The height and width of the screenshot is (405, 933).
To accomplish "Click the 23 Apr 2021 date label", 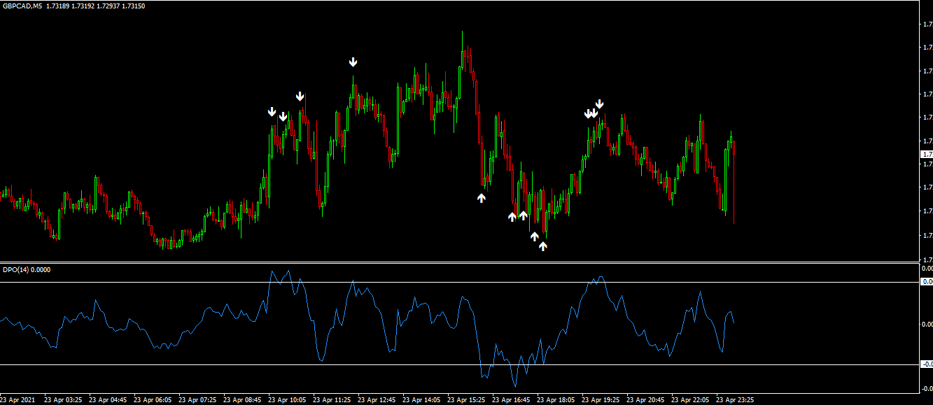I will click(x=18, y=401).
